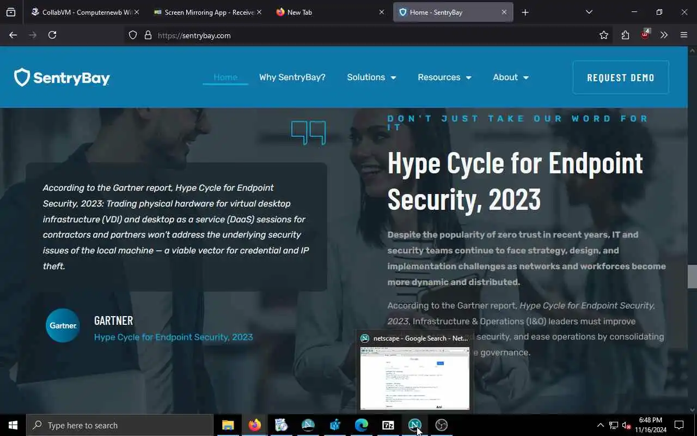Open the list all tabs dropdown
The height and width of the screenshot is (436, 697).
coord(589,12)
